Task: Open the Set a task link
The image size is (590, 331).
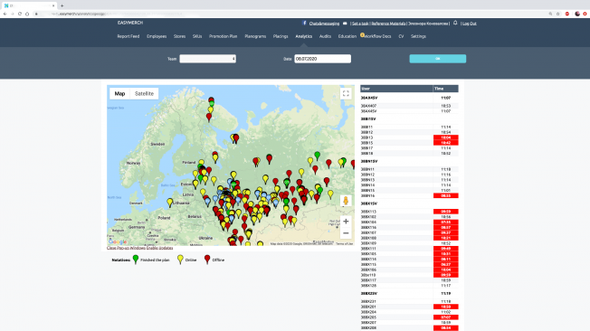Action: pos(360,24)
